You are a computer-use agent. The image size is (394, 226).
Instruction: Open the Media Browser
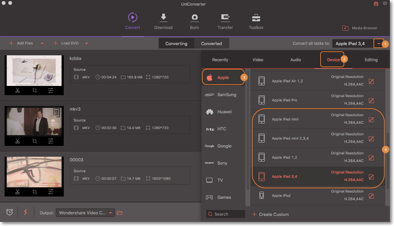click(x=360, y=28)
